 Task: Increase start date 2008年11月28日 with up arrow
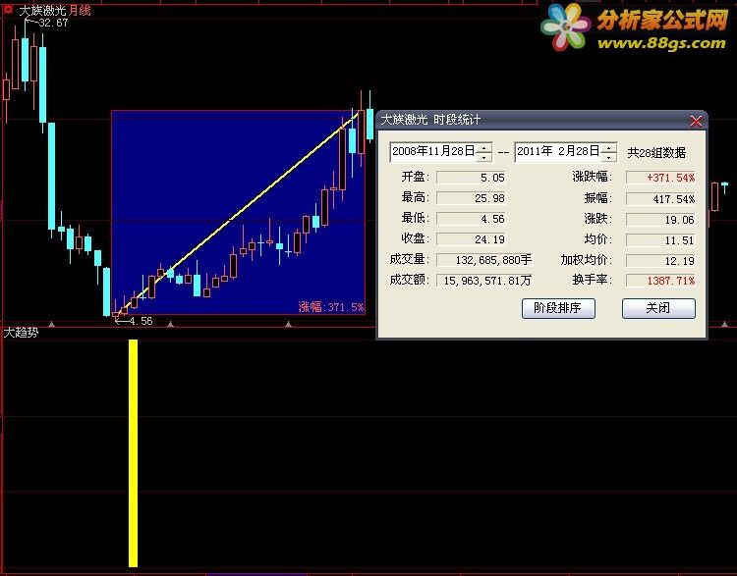pos(484,148)
